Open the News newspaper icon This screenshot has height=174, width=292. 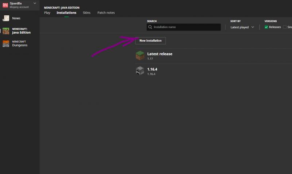[x=6, y=18]
